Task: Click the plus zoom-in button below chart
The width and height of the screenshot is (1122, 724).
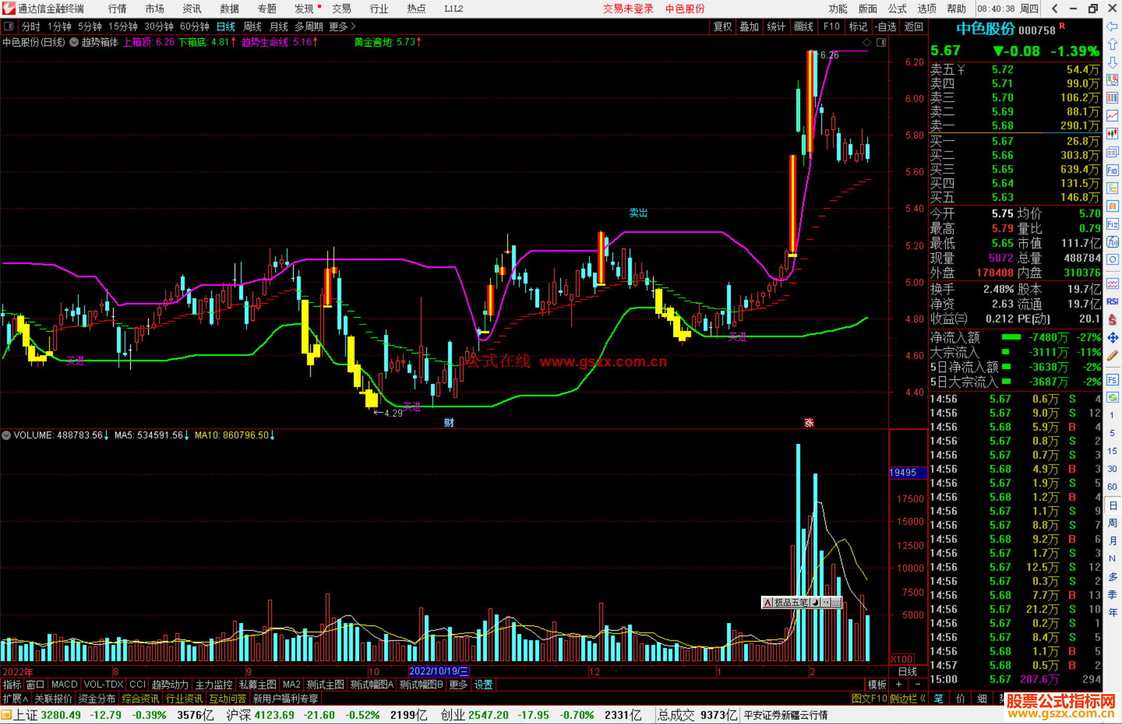Action: (899, 685)
